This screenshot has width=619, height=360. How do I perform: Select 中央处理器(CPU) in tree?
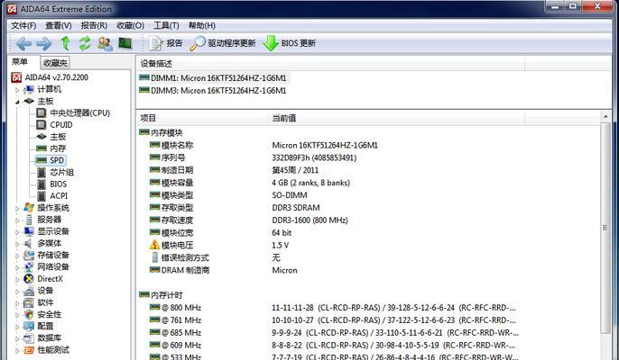[x=79, y=113]
